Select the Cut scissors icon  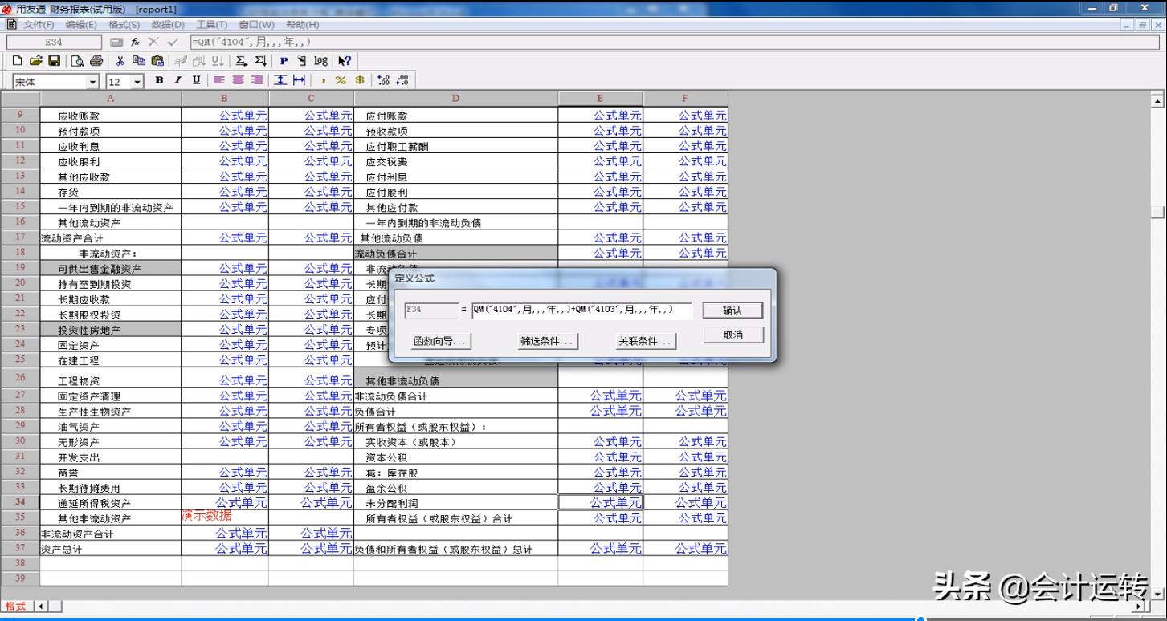point(119,60)
